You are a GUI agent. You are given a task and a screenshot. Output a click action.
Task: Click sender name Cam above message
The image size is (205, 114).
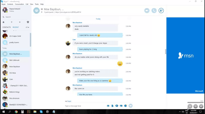coord(74,40)
